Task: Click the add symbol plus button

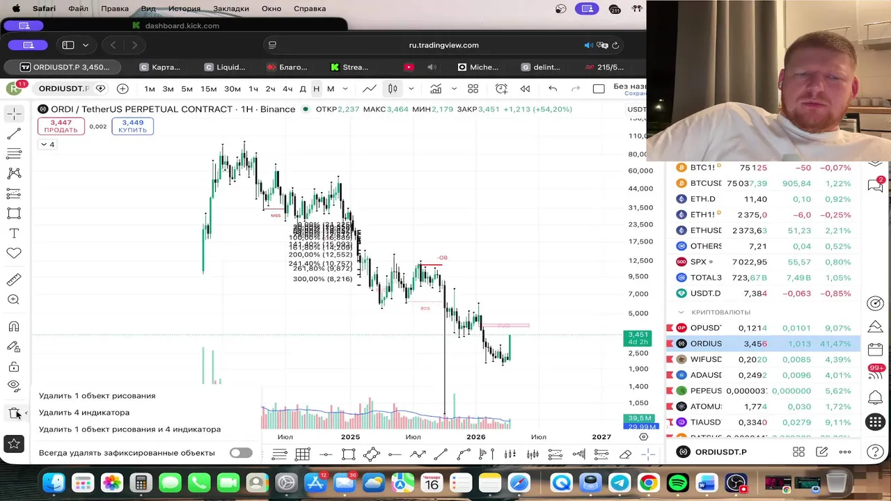Action: coord(123,88)
